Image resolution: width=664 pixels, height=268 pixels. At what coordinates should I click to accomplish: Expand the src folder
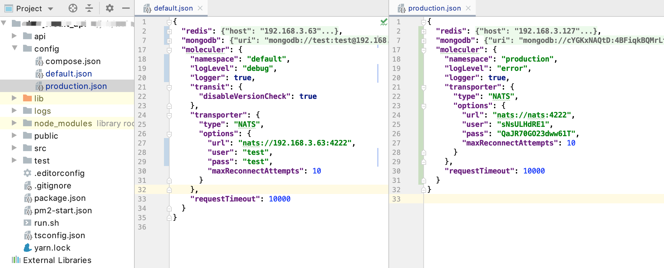[14, 148]
